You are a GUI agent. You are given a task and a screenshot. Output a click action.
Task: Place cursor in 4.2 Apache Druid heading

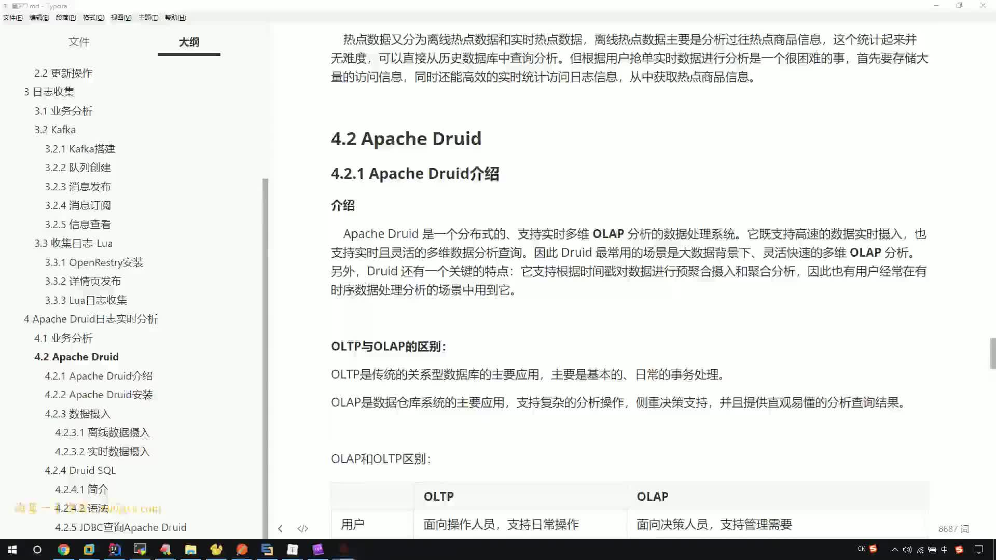406,138
